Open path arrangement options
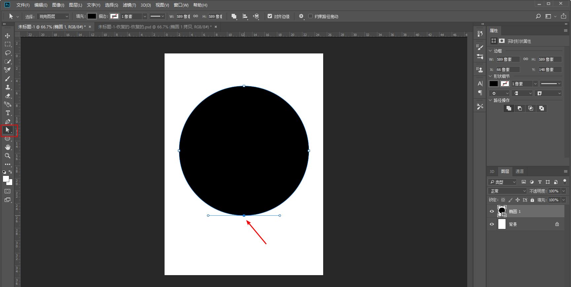 [256, 16]
